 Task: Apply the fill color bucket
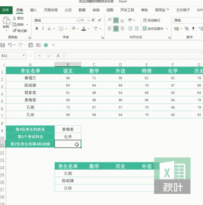tap(73, 29)
